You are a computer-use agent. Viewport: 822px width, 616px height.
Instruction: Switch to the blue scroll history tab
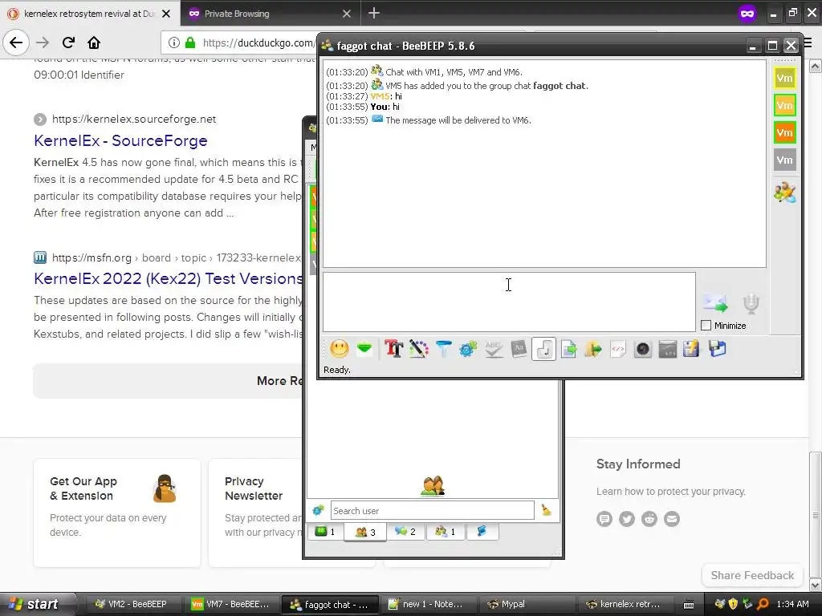pyautogui.click(x=482, y=532)
